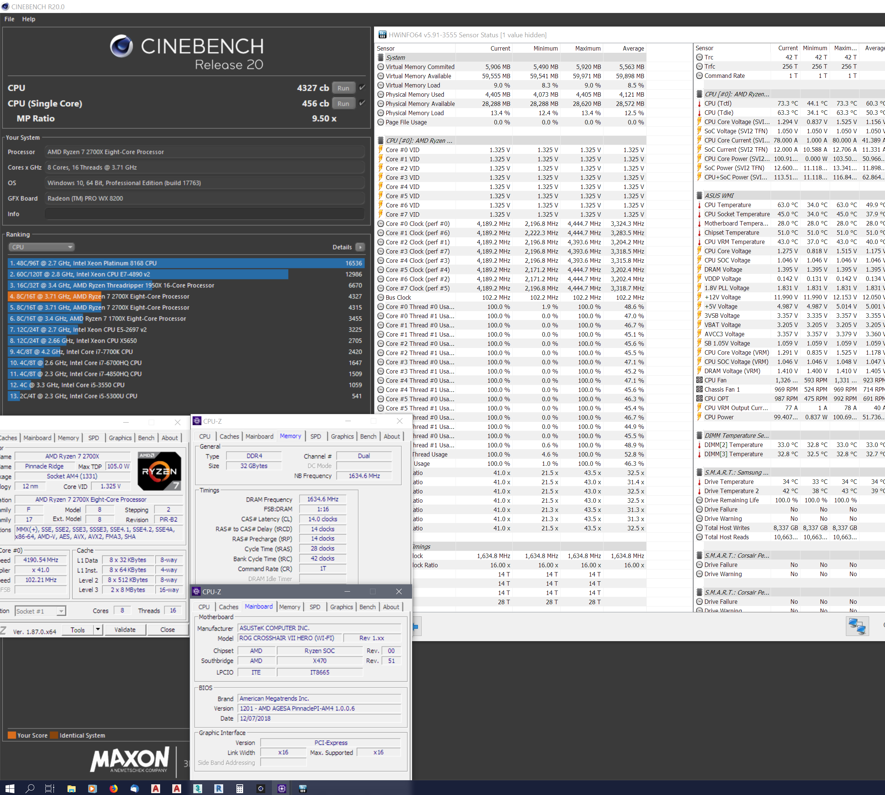Open the Revit taskbar icon
Image resolution: width=885 pixels, height=795 pixels.
219,788
